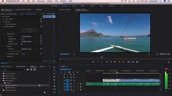Collapse the Video Effects folder in Effects

point(1,81)
